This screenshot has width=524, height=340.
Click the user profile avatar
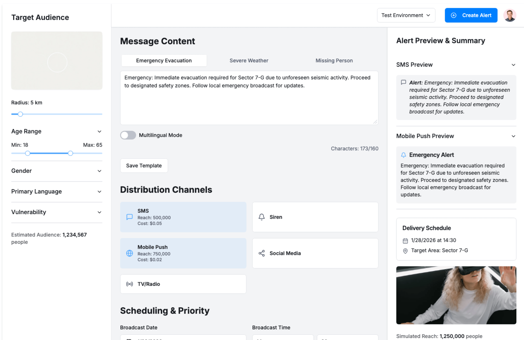tap(509, 15)
